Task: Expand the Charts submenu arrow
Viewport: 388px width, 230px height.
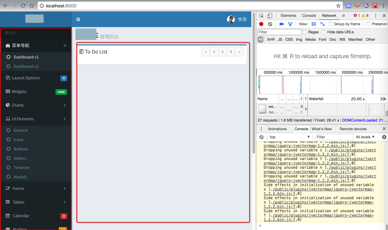Action: coord(65,105)
